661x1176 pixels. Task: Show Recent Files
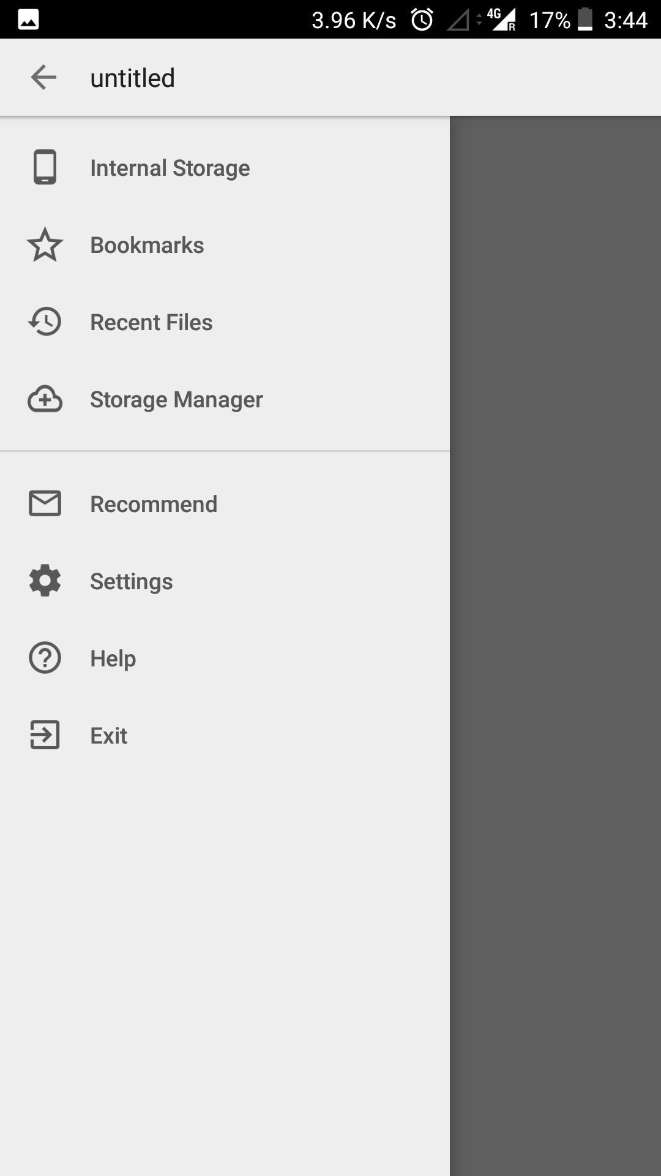[225, 322]
